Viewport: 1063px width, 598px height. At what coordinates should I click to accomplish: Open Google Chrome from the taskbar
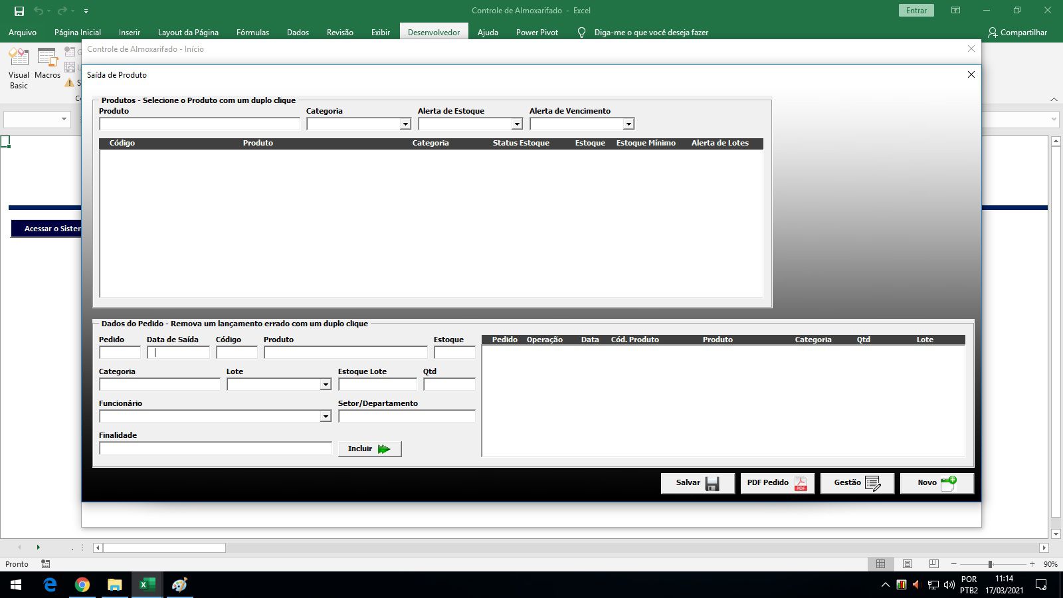pos(82,585)
